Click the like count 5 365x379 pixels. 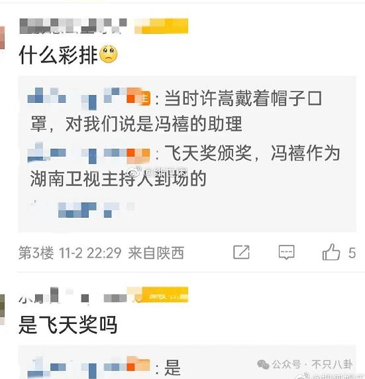pyautogui.click(x=352, y=253)
